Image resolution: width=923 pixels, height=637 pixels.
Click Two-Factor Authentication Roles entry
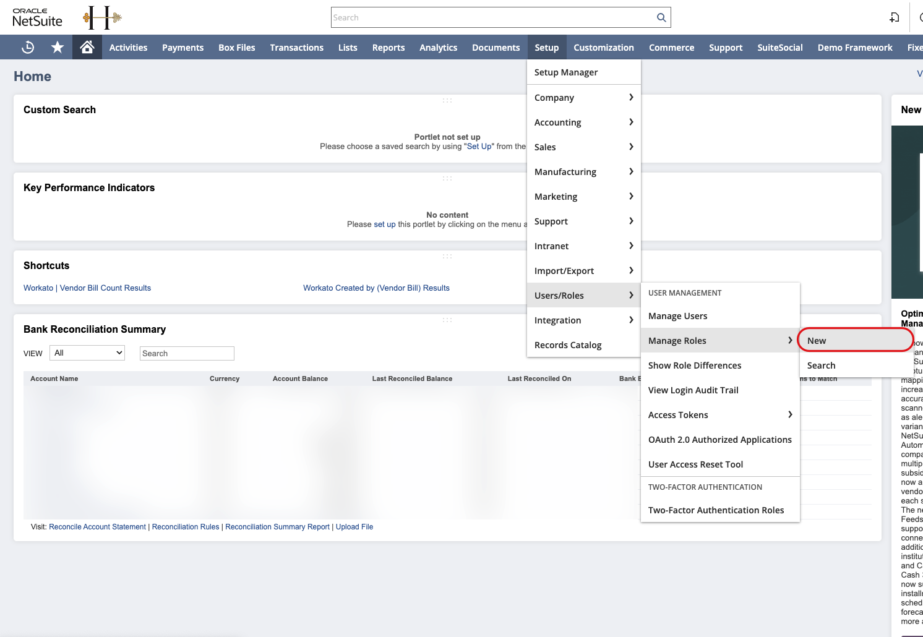coord(716,510)
